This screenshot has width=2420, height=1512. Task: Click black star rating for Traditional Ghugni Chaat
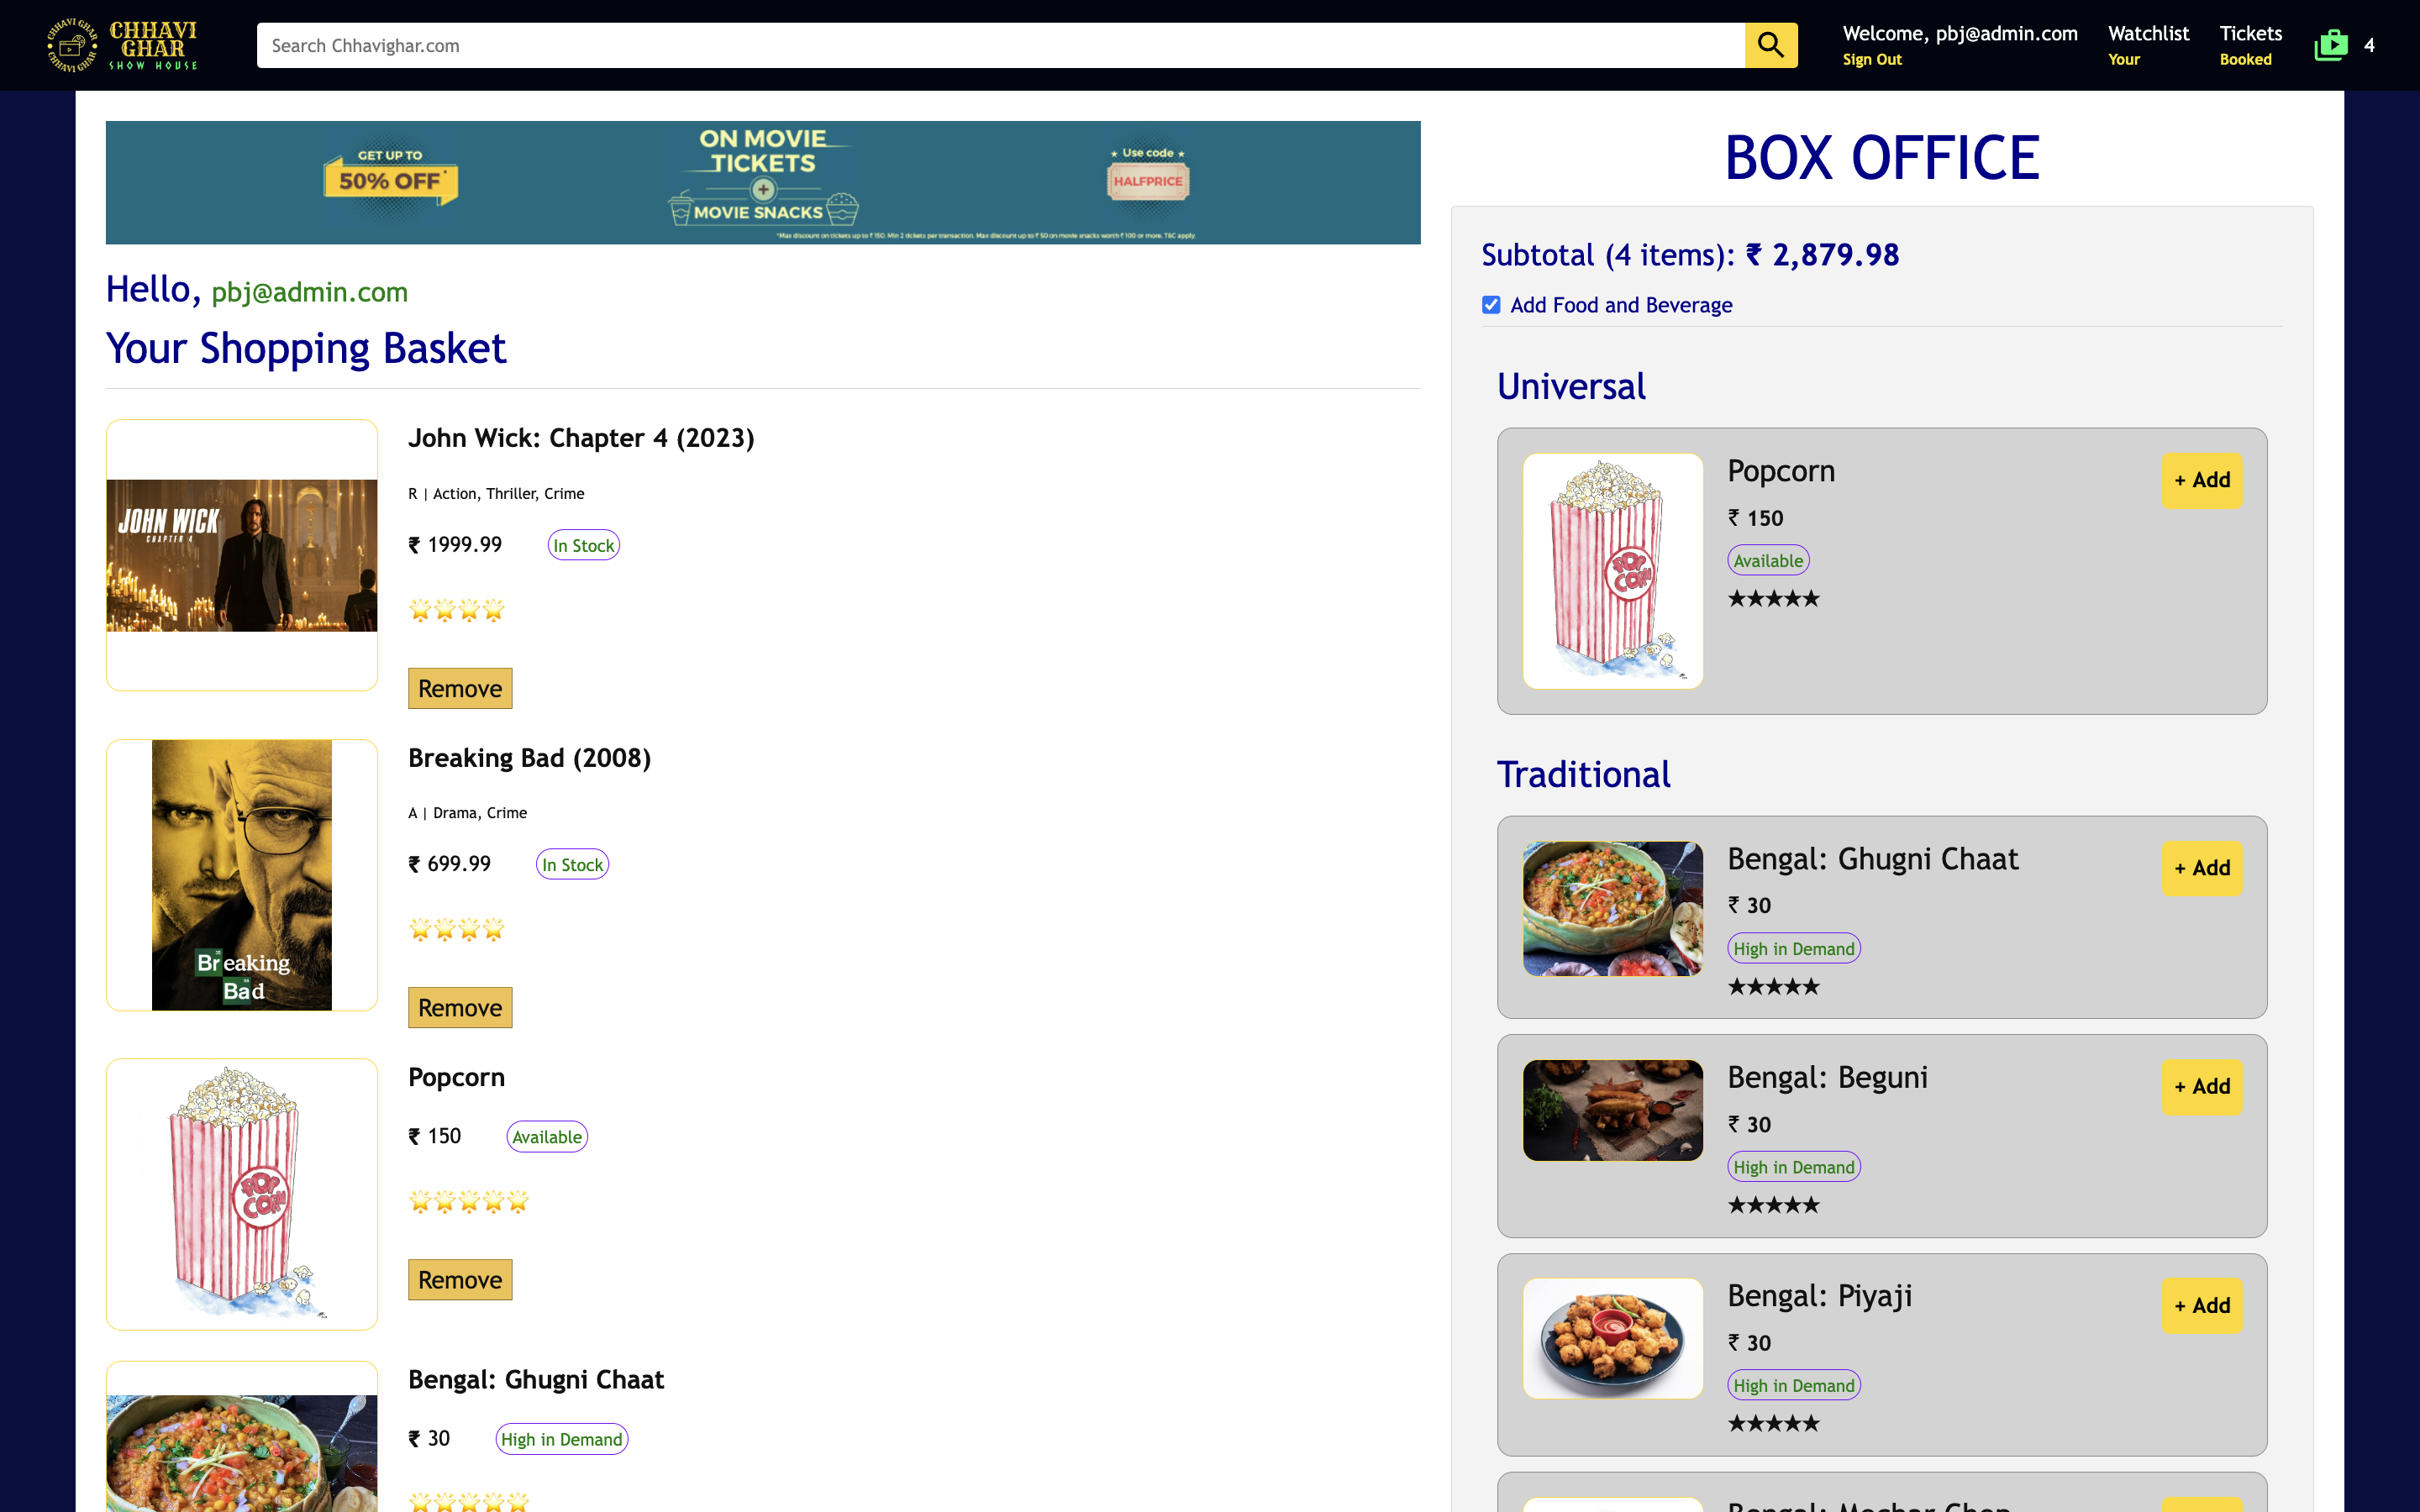[1773, 987]
